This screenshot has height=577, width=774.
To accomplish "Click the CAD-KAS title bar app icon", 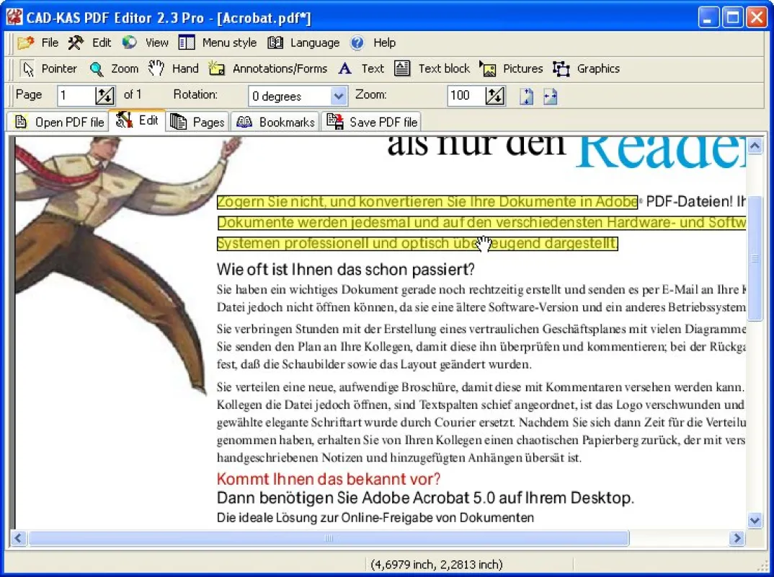I will coord(14,17).
